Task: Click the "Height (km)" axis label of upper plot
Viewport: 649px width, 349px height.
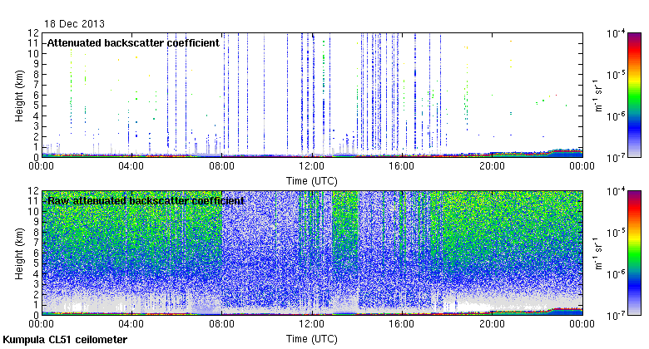Action: click(x=18, y=94)
